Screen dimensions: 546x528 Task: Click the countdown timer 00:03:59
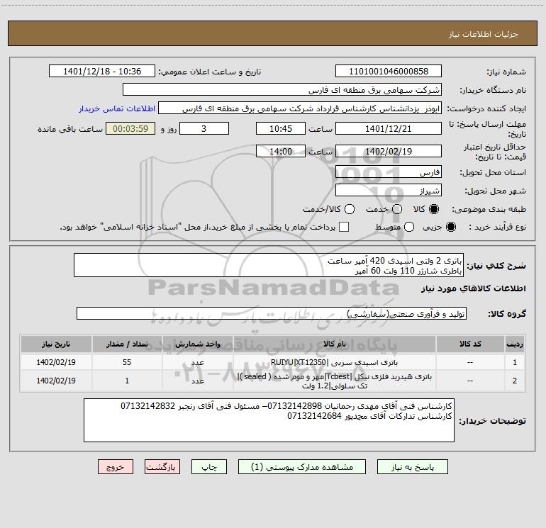tap(130, 128)
